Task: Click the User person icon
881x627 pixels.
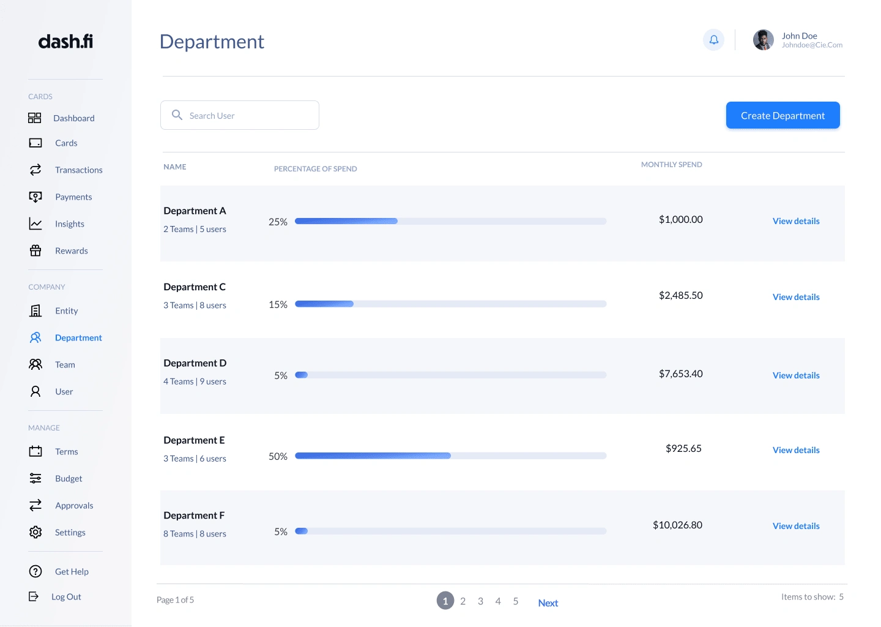Action: (x=35, y=391)
